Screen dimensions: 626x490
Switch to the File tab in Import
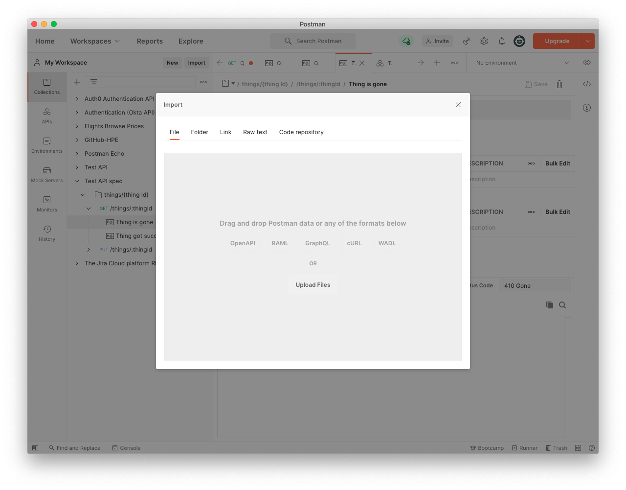point(175,132)
